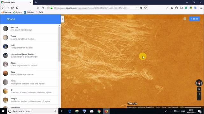Open the Python bookmark
204x114 pixels.
click(x=18, y=12)
